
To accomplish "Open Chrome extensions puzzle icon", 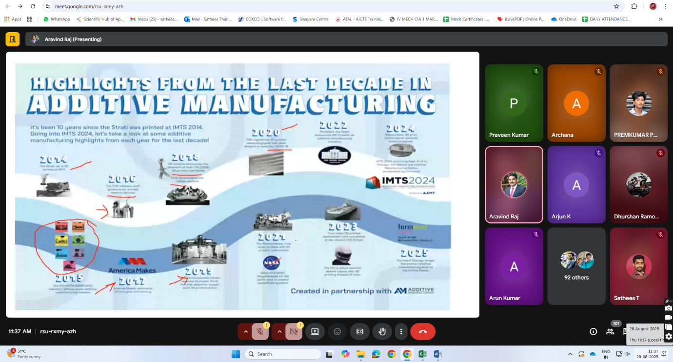I will coord(634,6).
